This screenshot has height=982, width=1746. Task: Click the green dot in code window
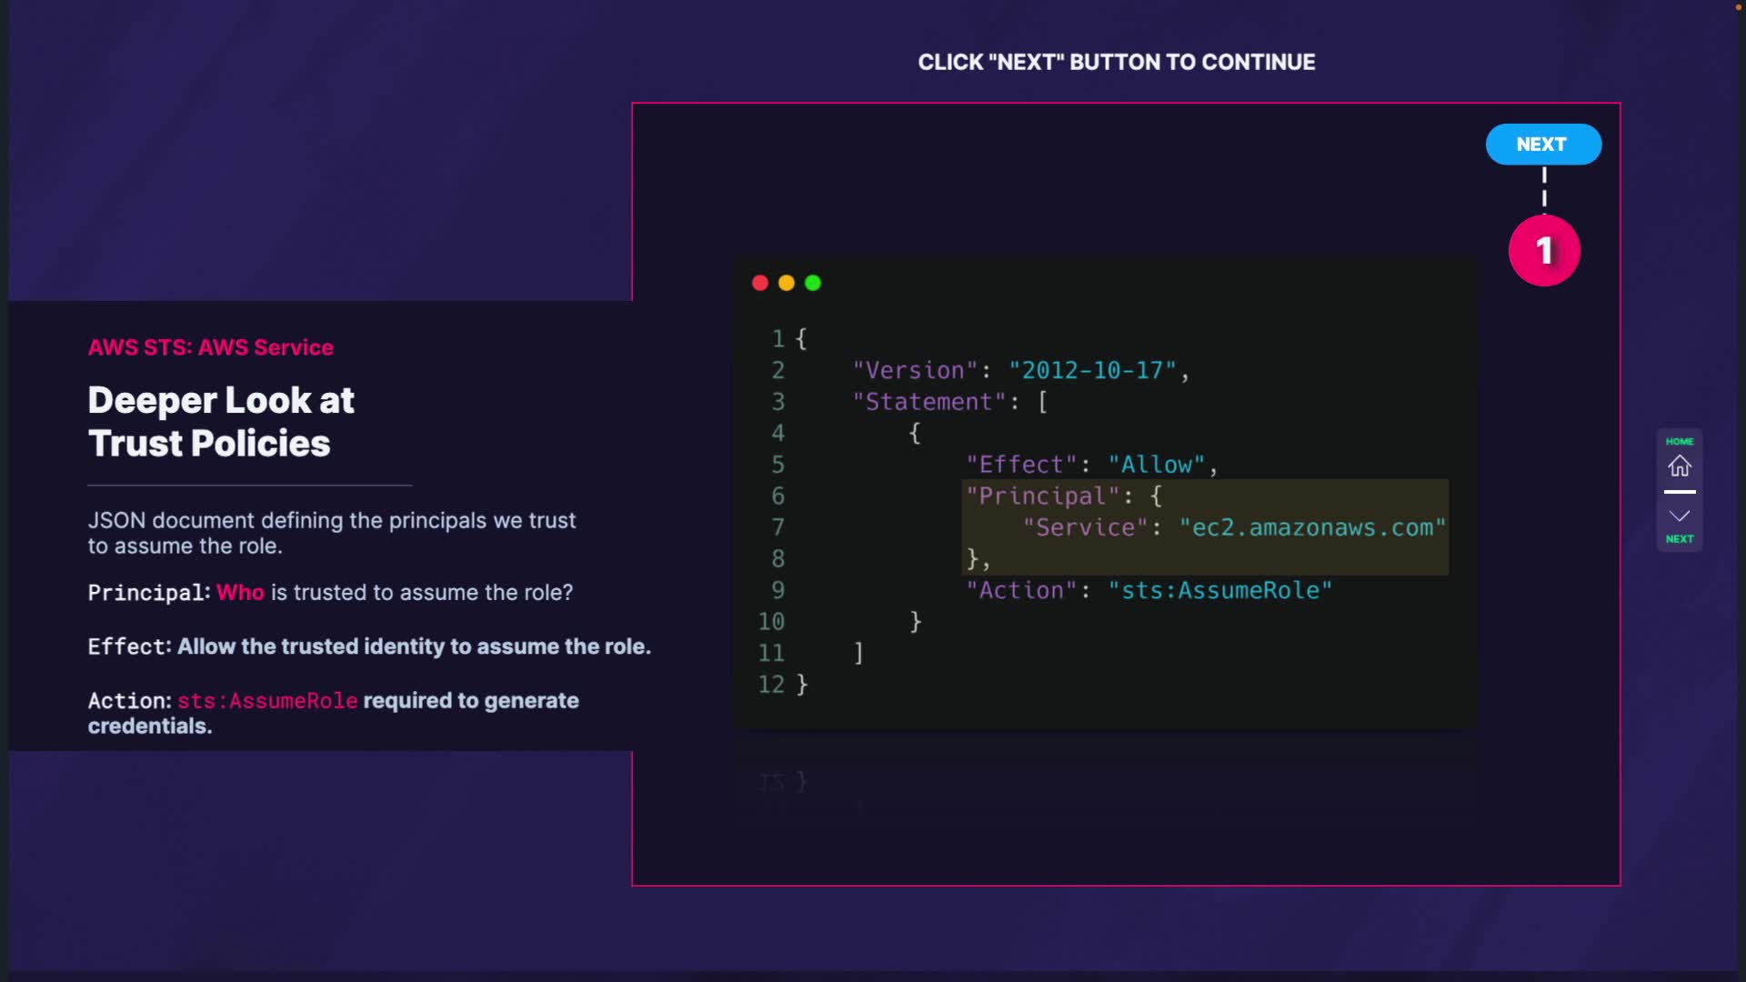point(813,284)
